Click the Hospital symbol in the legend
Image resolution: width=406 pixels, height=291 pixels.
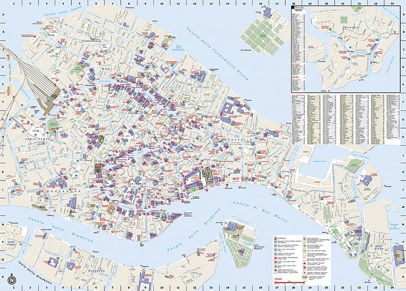(276, 254)
